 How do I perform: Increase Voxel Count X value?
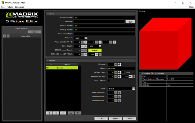[86, 42]
